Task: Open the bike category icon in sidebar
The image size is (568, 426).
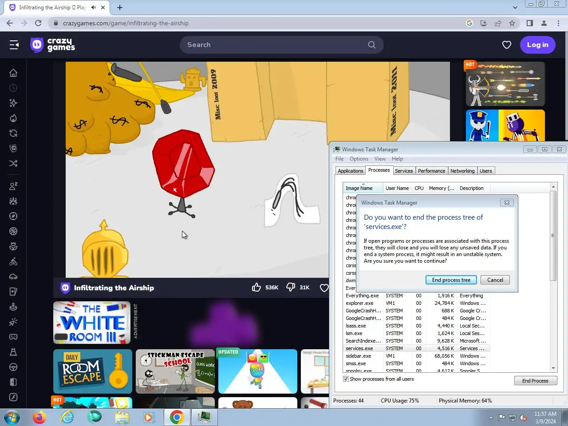Action: coord(13,261)
